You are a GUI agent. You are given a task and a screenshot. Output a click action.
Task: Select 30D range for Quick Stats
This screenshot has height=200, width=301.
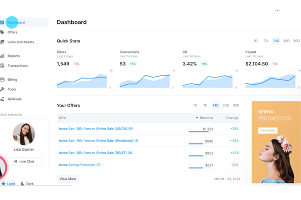coord(286,41)
